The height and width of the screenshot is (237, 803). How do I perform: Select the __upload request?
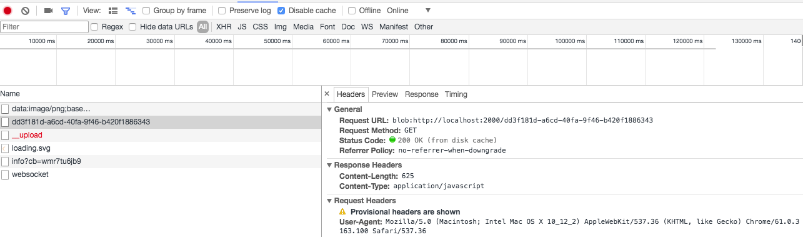coord(161,135)
